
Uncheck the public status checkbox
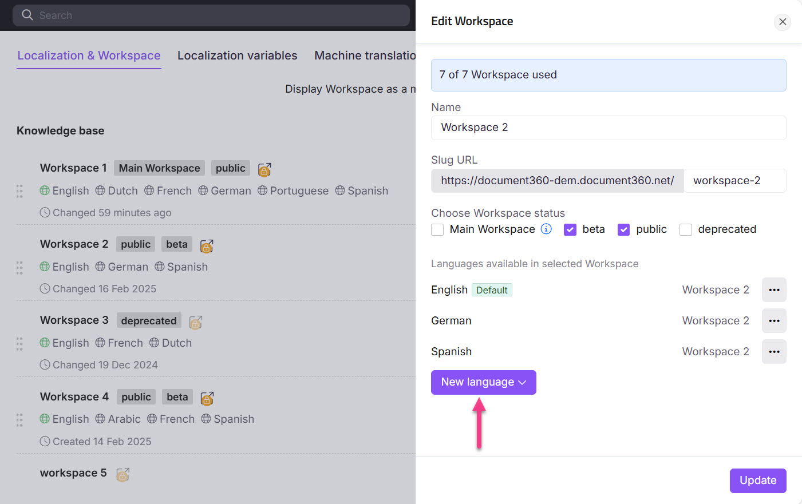pyautogui.click(x=623, y=229)
